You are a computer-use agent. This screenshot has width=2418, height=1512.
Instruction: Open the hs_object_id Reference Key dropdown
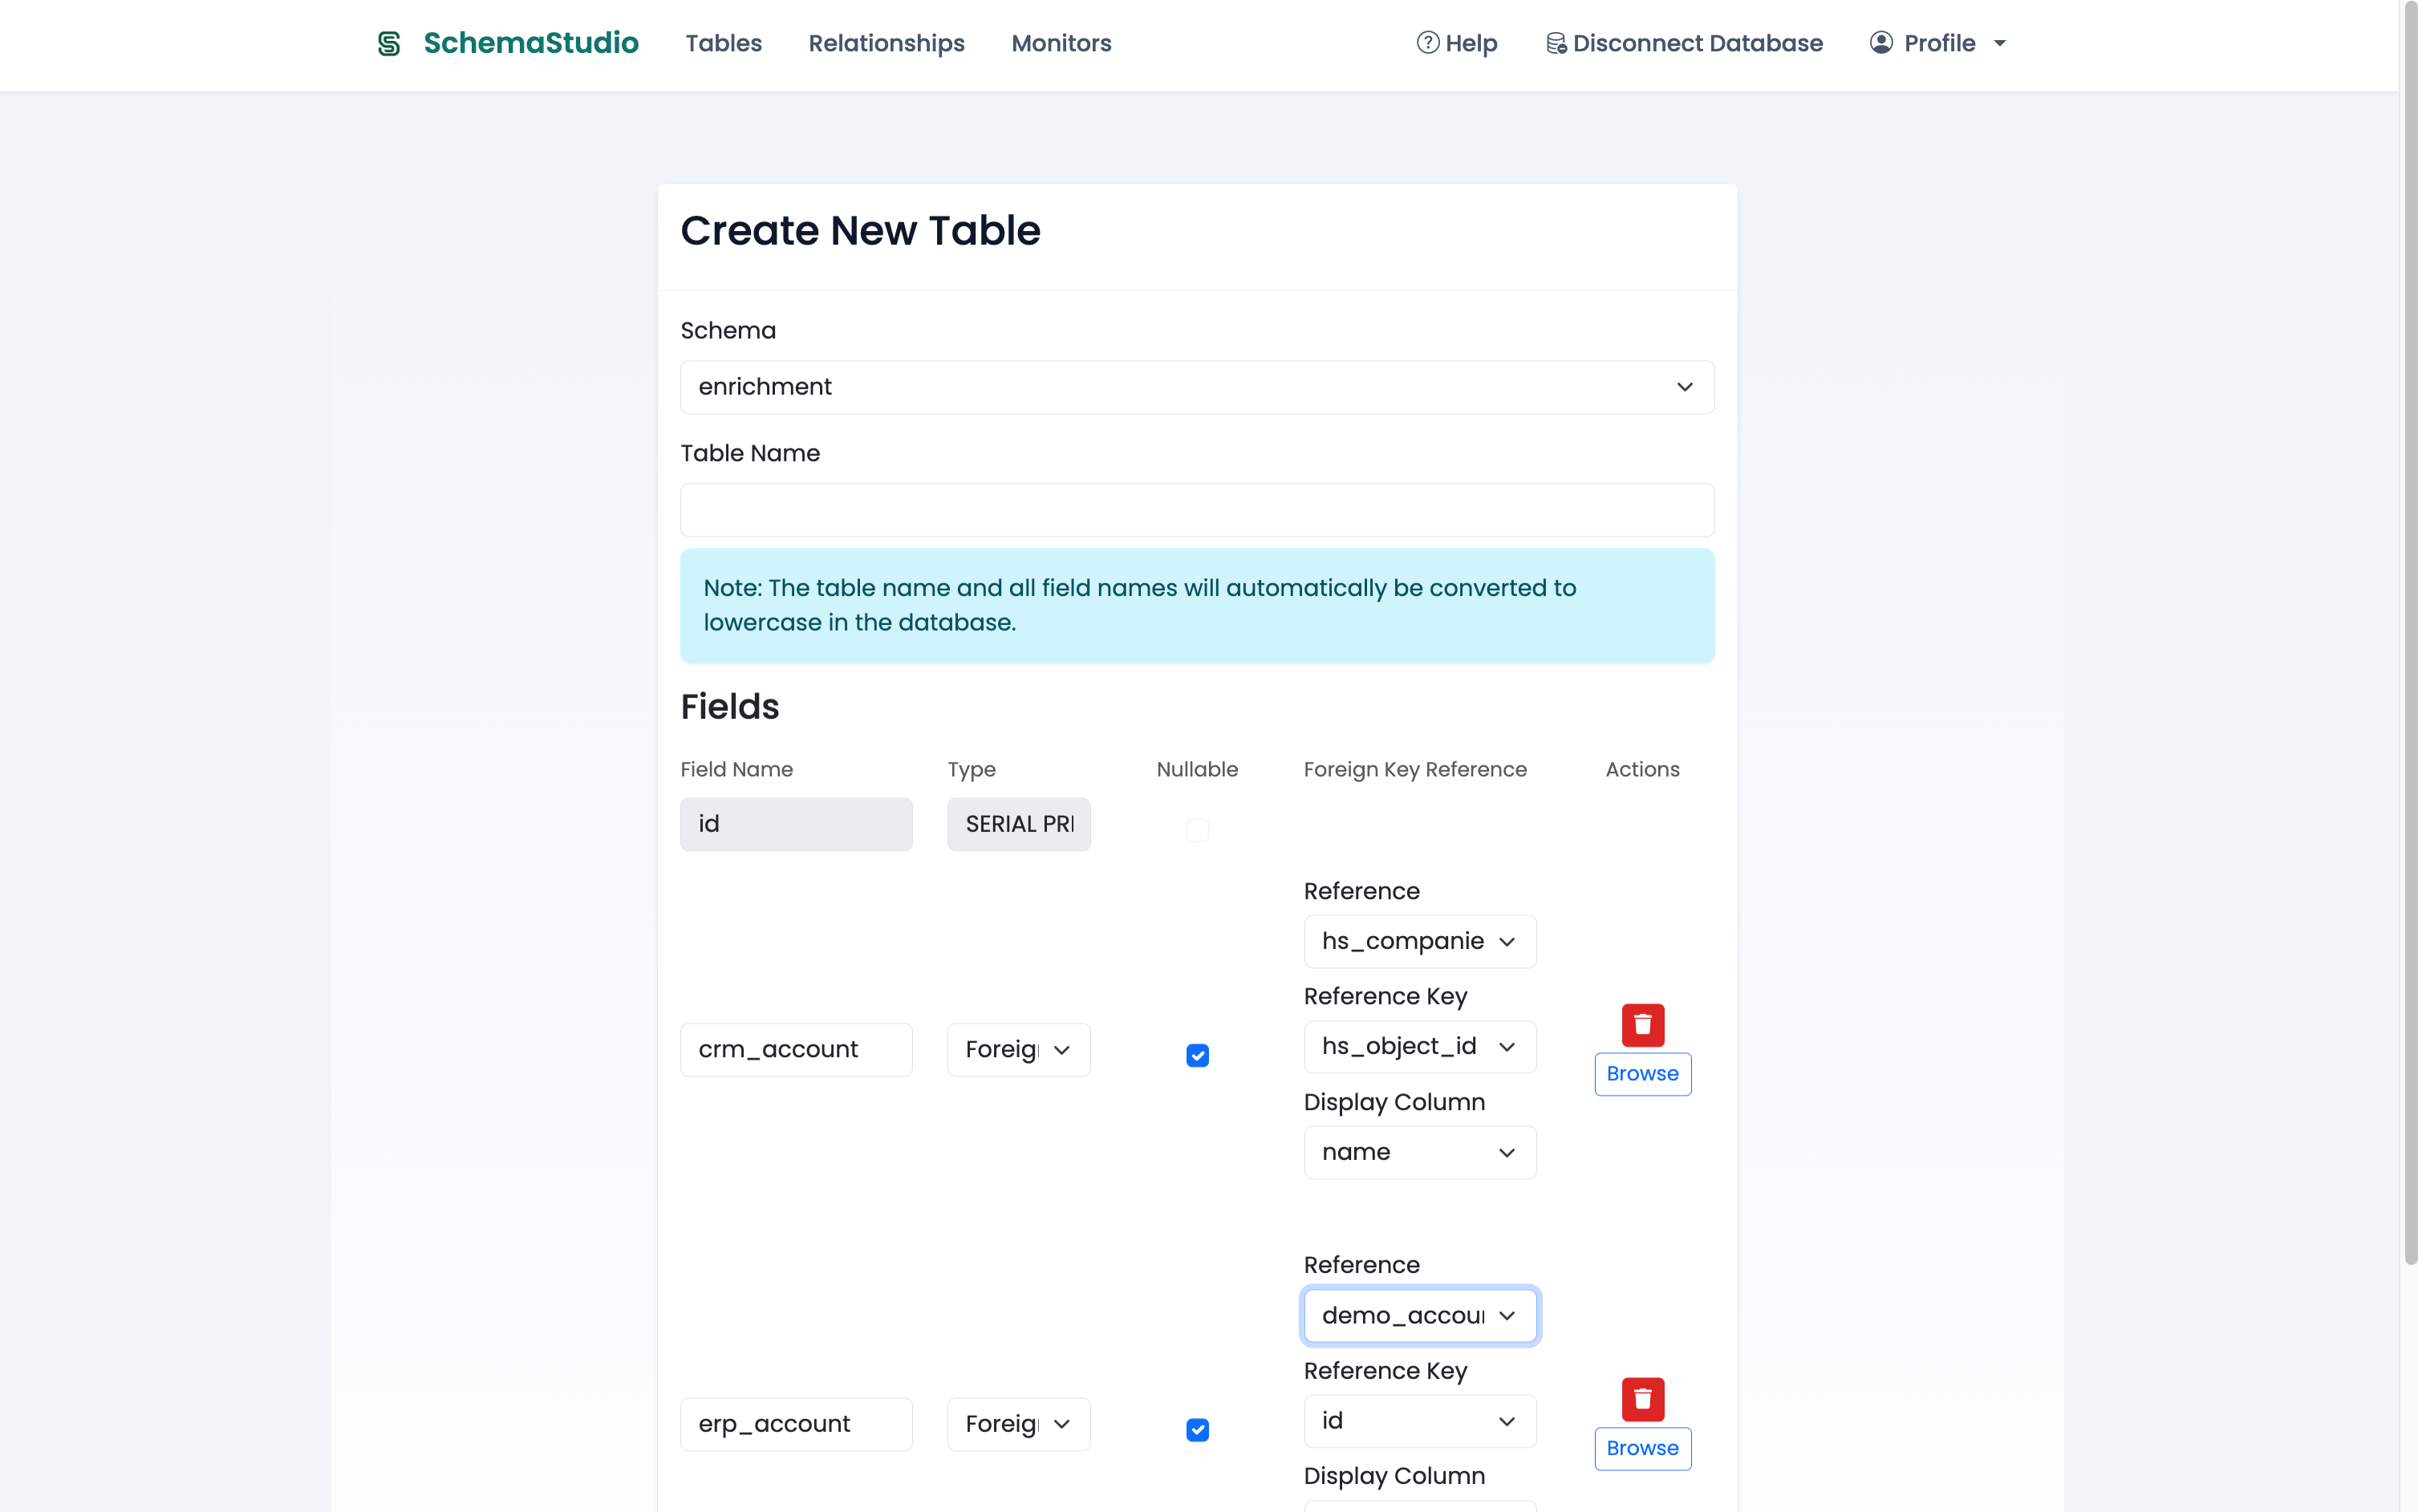click(x=1419, y=1046)
